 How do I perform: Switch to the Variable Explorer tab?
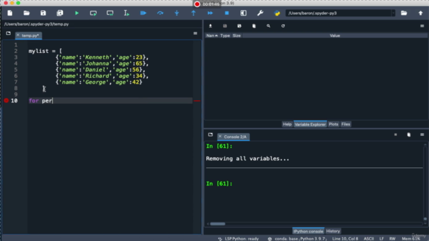[x=310, y=125]
